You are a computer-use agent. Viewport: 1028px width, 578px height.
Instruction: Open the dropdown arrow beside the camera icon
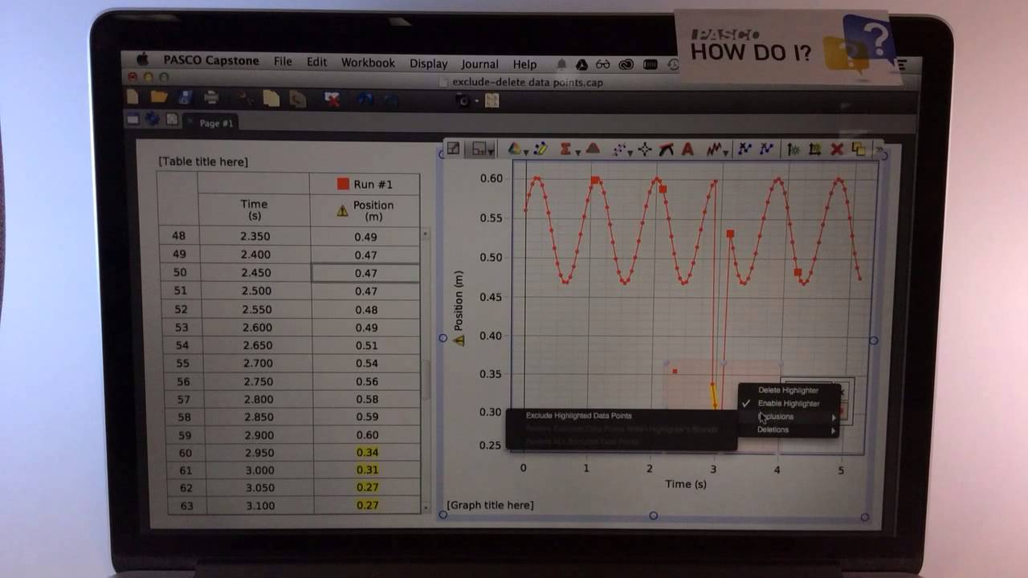475,101
